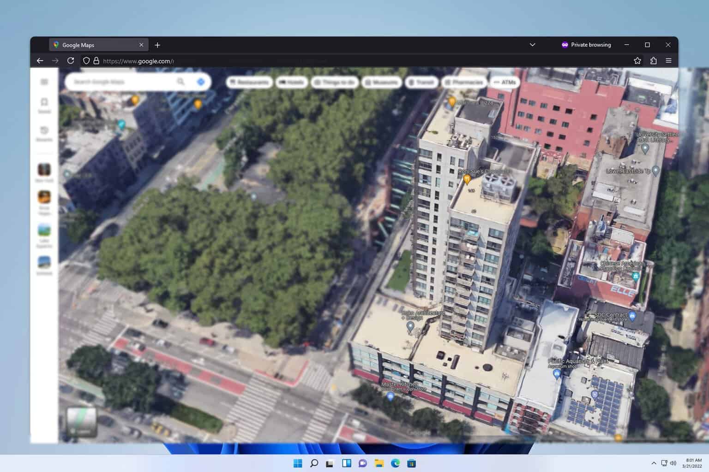Click the padlock site security icon
The height and width of the screenshot is (472, 709).
[x=96, y=60]
